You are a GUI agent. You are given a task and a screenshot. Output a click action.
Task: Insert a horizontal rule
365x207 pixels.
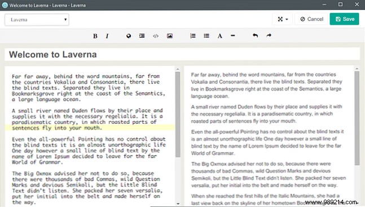pos(233,36)
